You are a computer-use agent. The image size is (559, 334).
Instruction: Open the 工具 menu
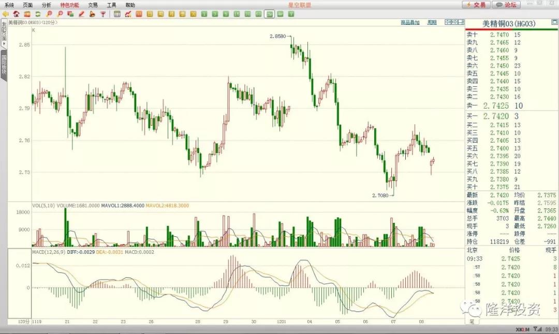coord(112,5)
